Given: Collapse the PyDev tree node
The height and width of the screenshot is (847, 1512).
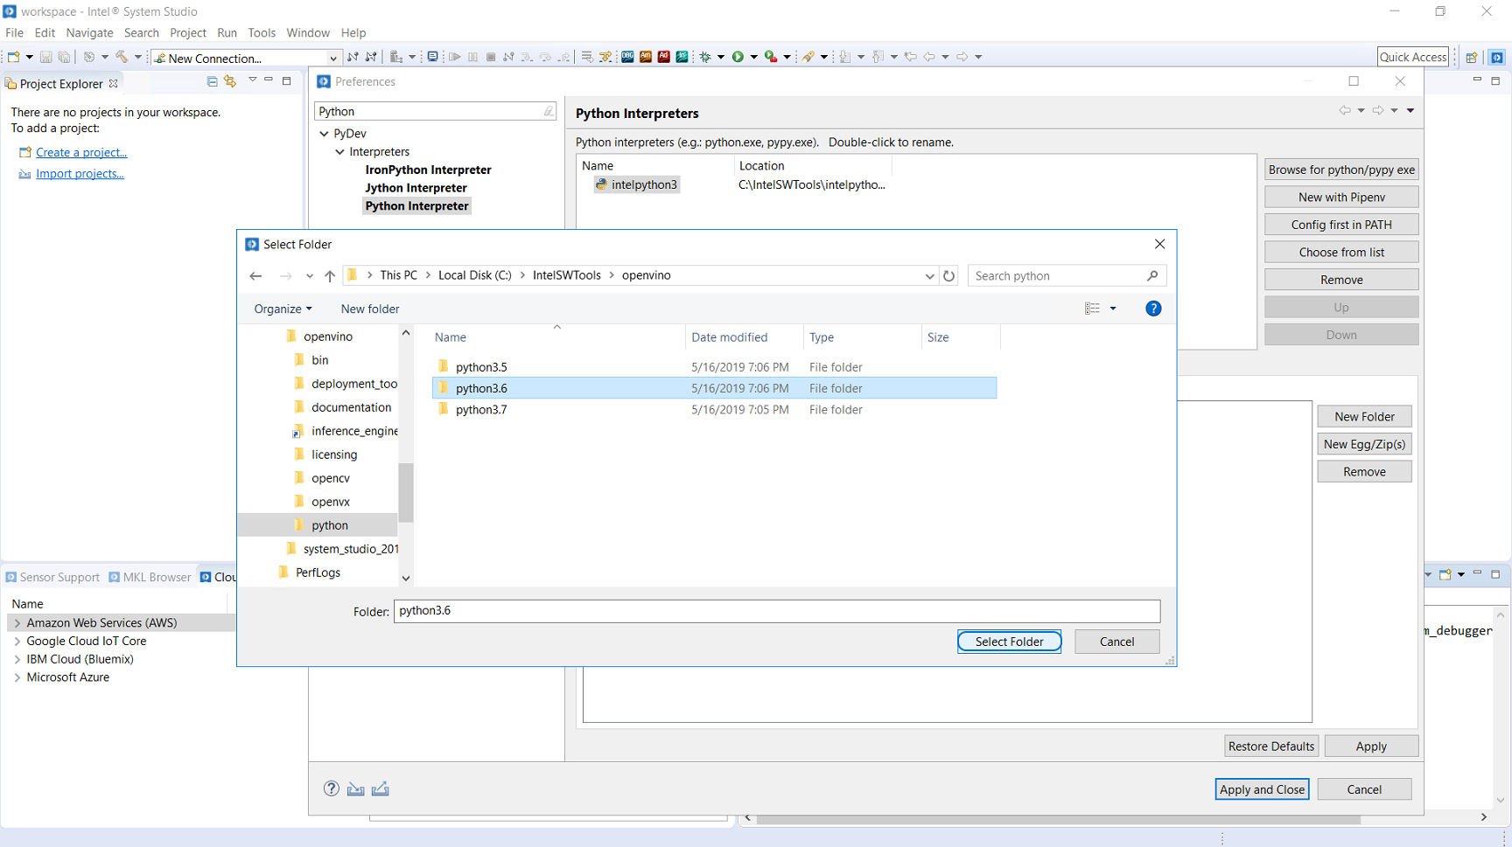Looking at the screenshot, I should click(x=325, y=134).
